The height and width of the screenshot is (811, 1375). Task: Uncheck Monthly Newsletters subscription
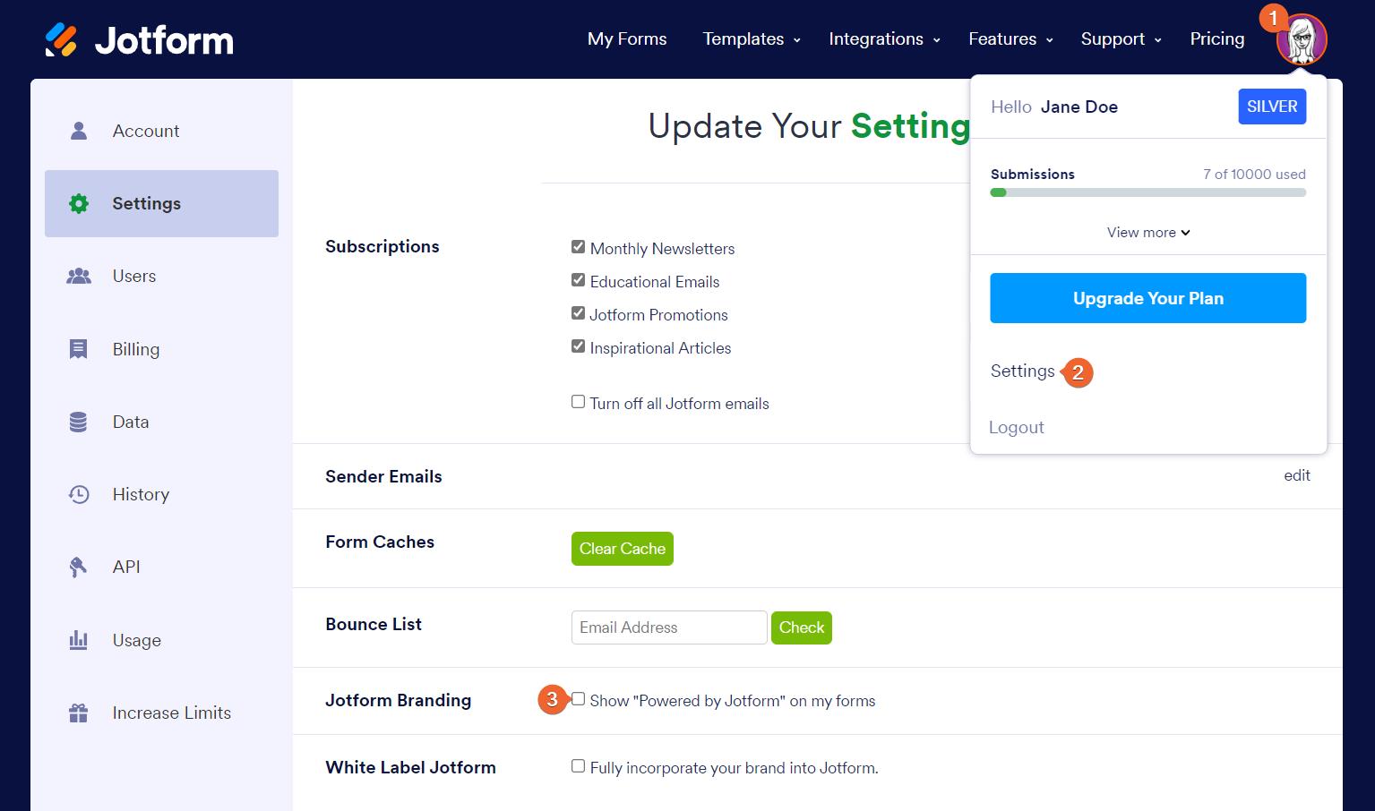(578, 247)
